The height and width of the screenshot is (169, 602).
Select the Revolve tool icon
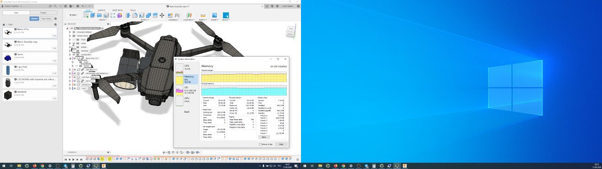[x=99, y=15]
